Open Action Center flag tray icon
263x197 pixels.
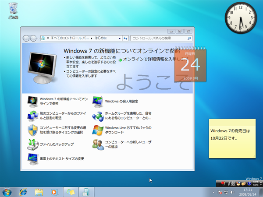tap(220, 192)
